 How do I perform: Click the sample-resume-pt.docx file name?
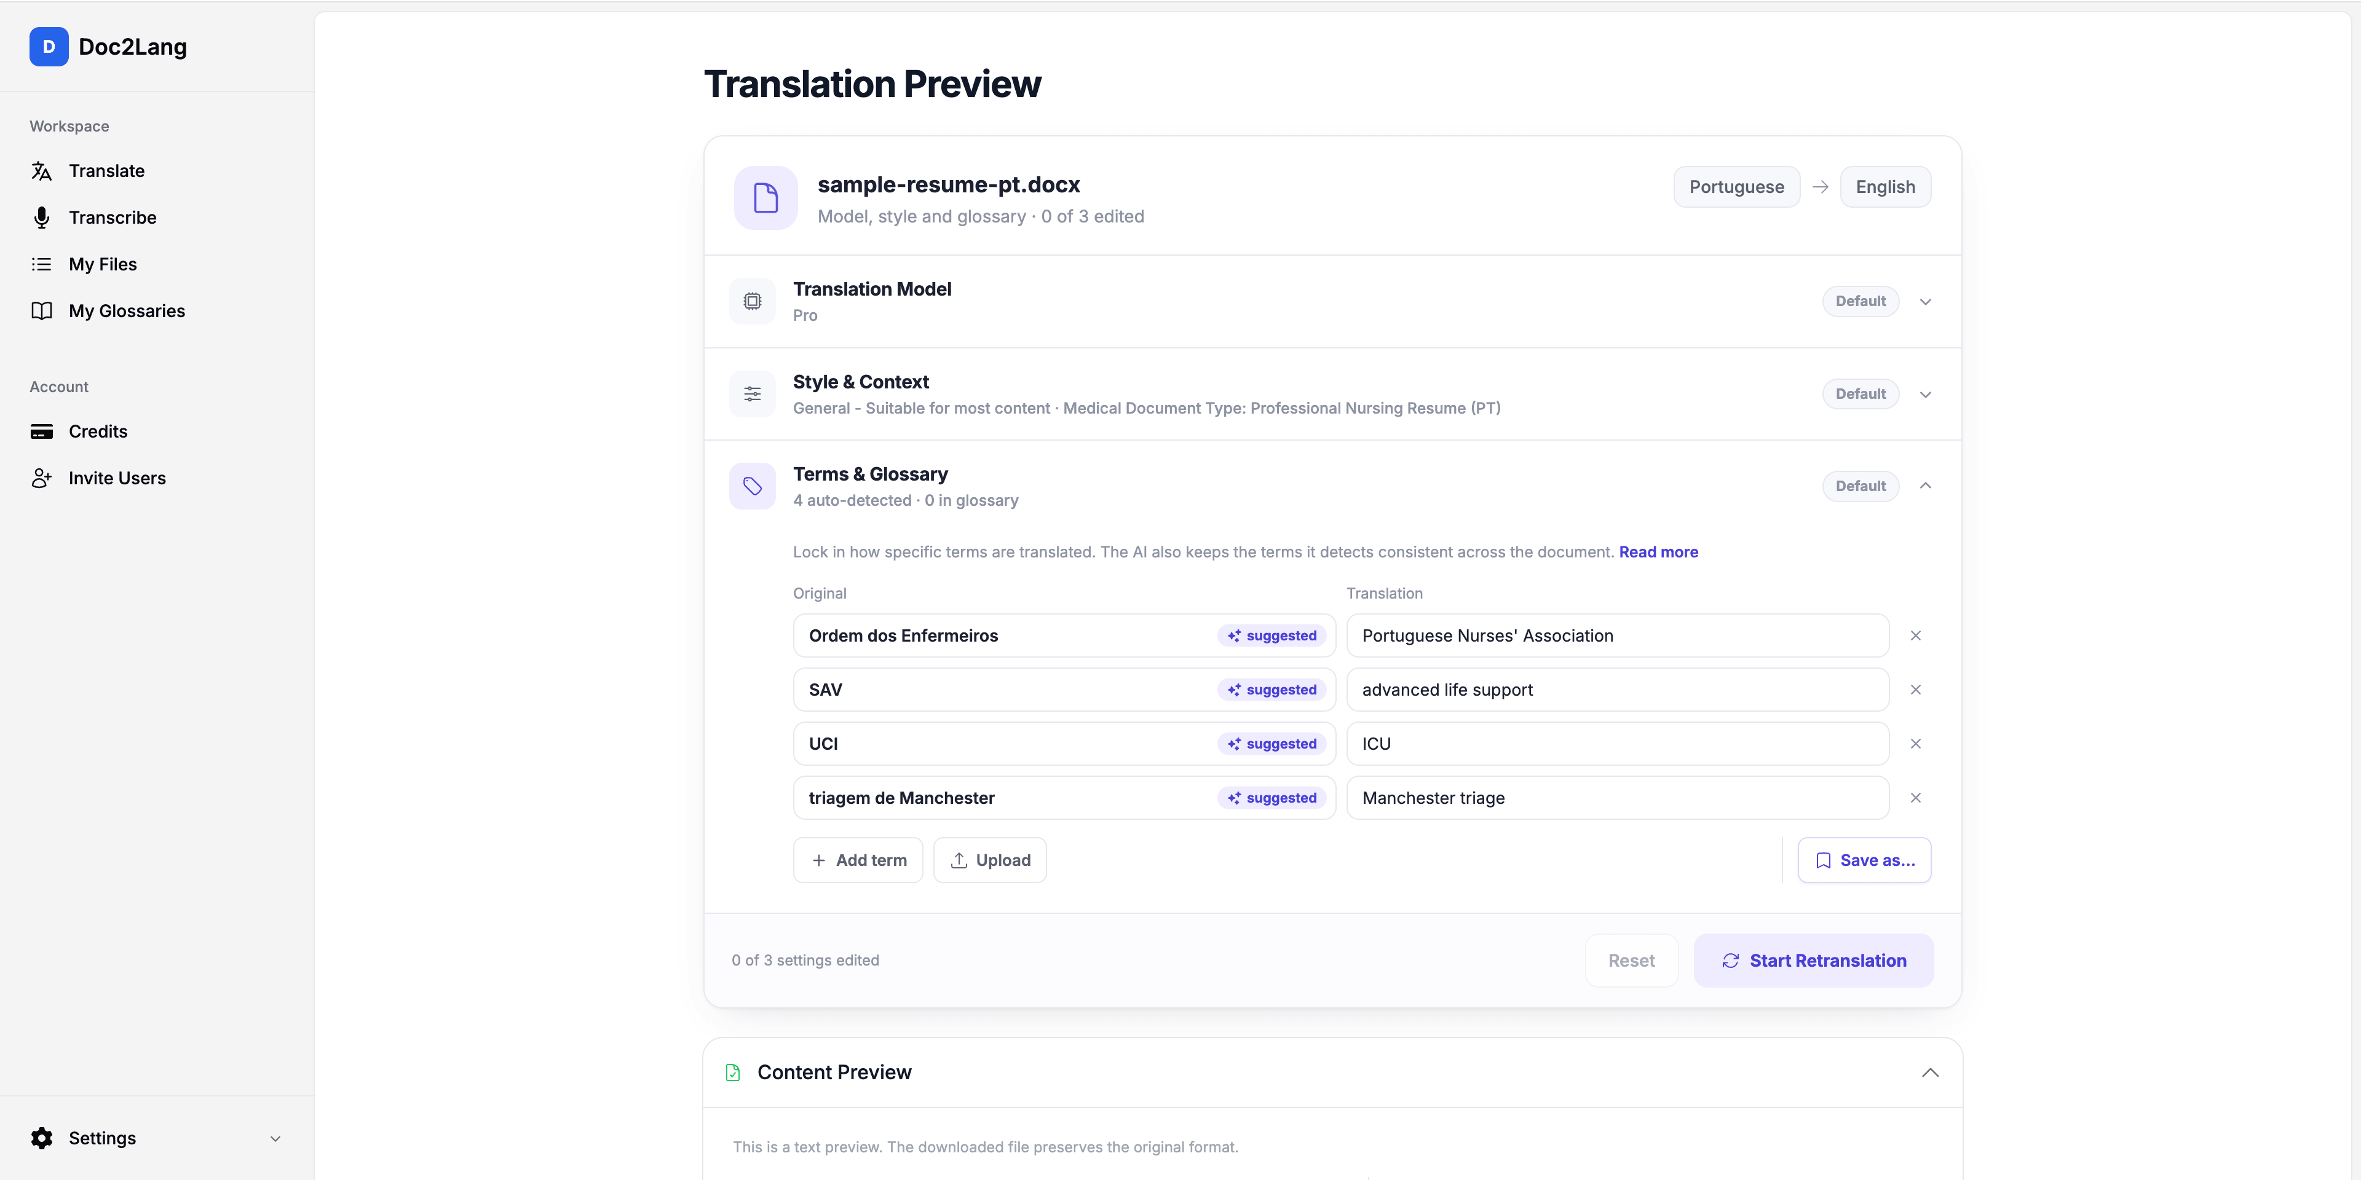[949, 185]
